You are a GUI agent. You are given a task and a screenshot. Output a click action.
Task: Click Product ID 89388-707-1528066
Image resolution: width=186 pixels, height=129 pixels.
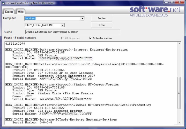click(x=39, y=70)
